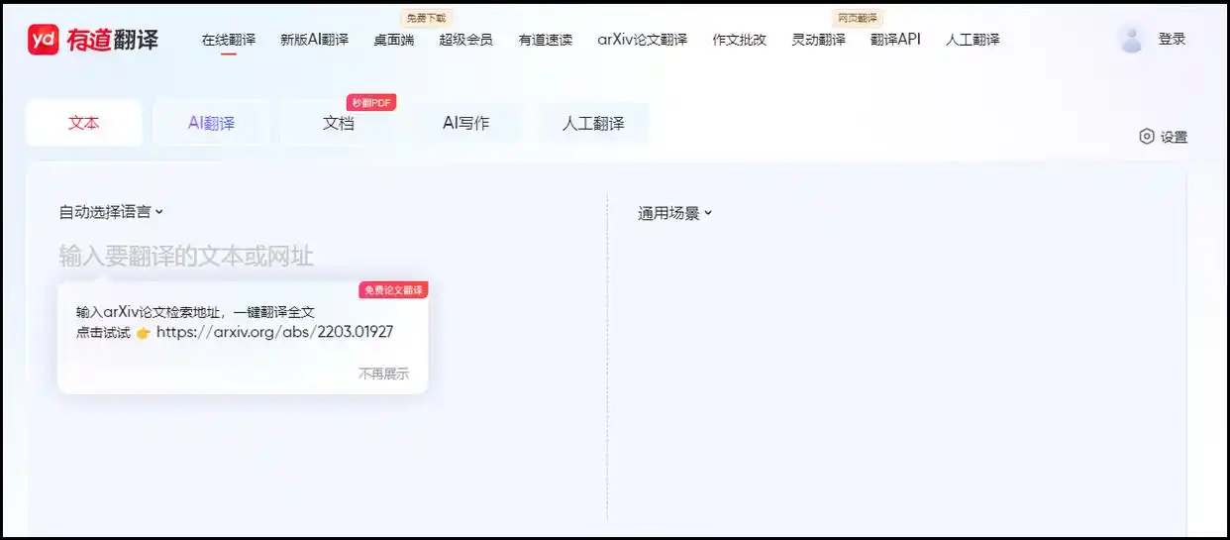Image resolution: width=1230 pixels, height=540 pixels.
Task: Click the 输入要翻译的文本或网址 input field
Action: point(186,257)
